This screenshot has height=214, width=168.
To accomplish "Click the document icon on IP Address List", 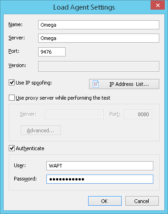I will (x=95, y=84).
